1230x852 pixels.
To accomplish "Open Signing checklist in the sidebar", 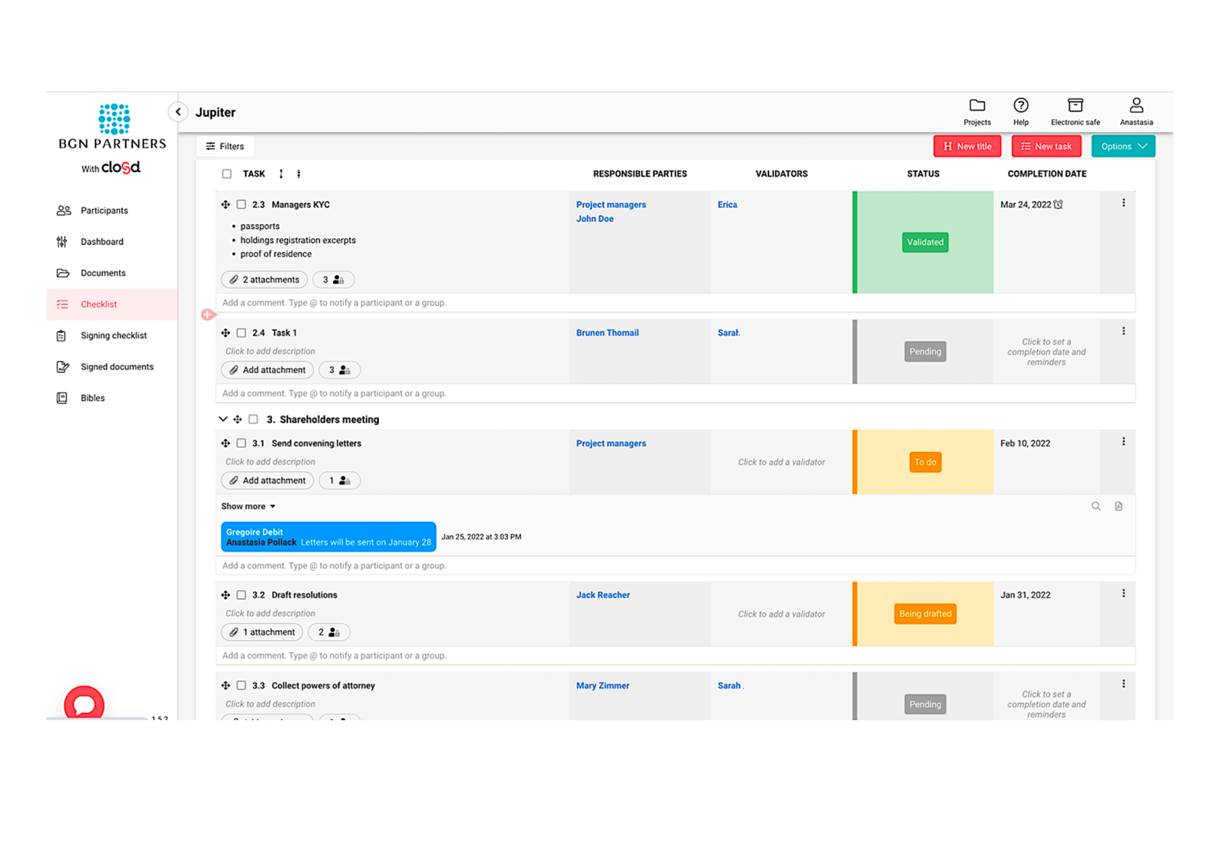I will (113, 336).
